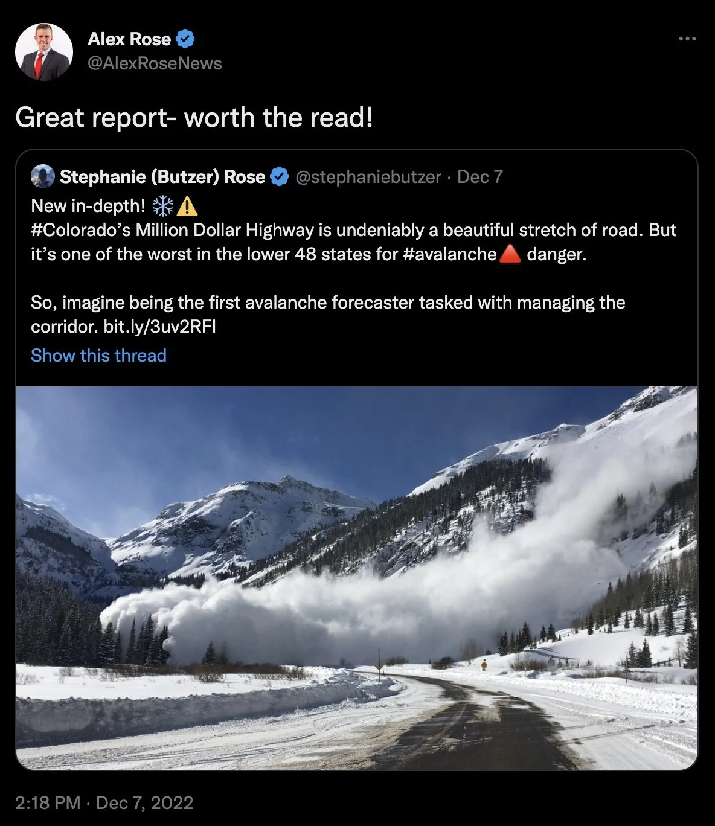This screenshot has height=826, width=715.
Task: Open the @stephaniebutzer handle
Action: [368, 176]
